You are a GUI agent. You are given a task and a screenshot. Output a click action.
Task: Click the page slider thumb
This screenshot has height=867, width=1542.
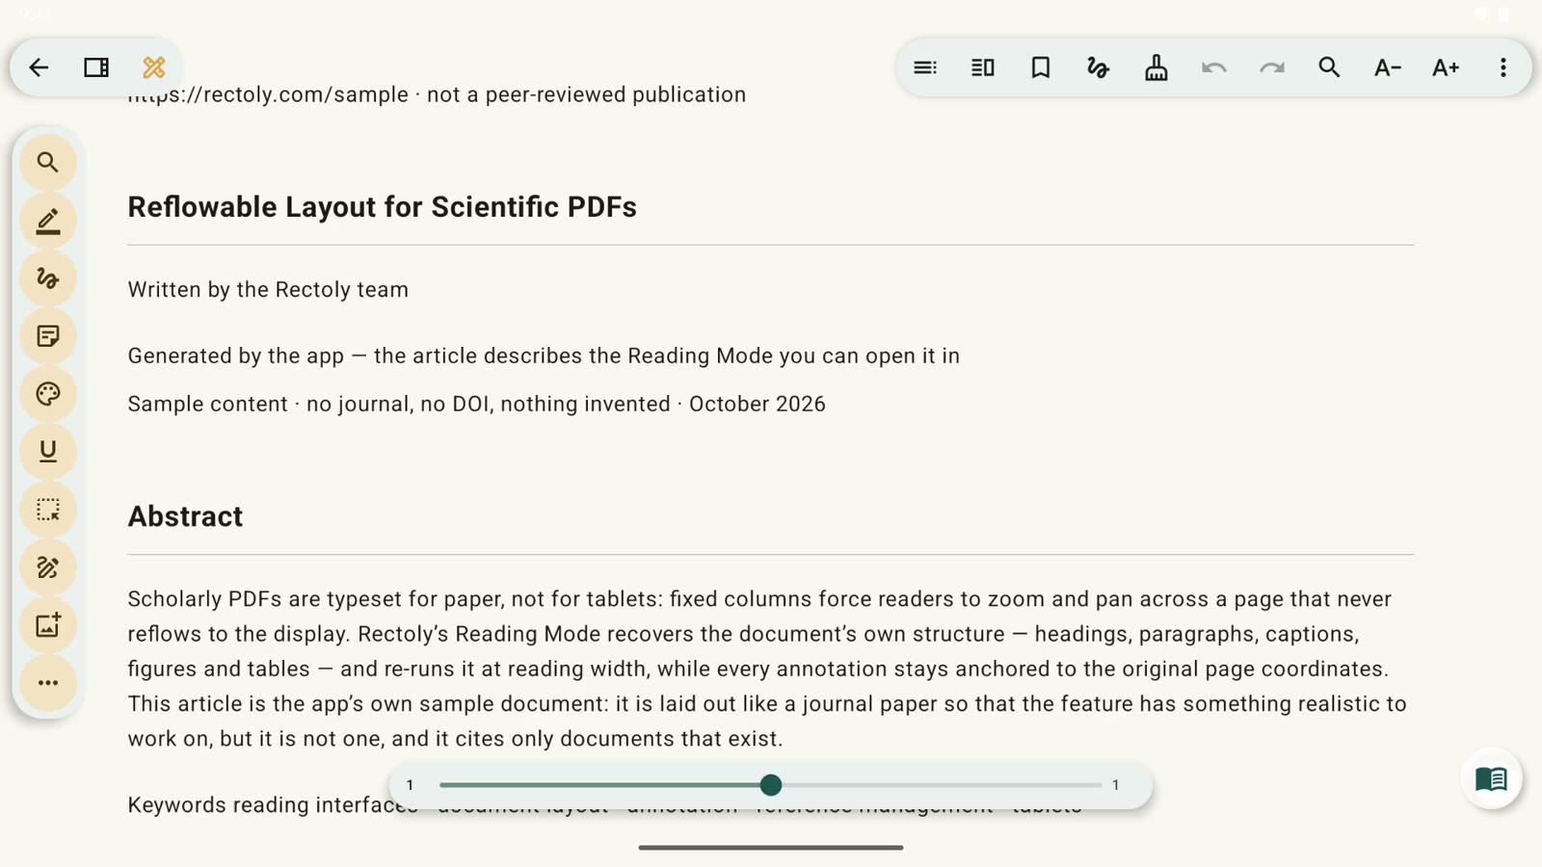(x=771, y=785)
